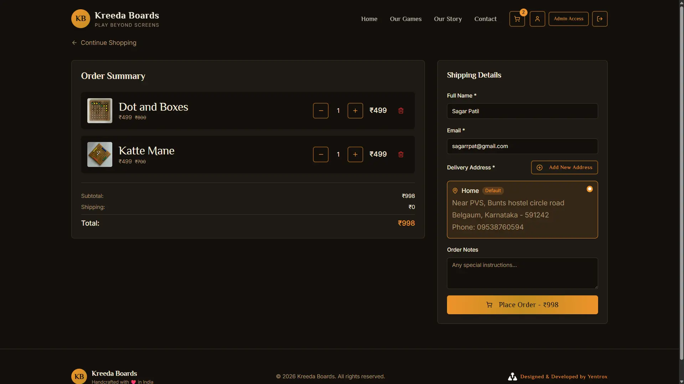Click the Katte Mane product thumbnail
Viewport: 684px width, 384px height.
pos(99,154)
